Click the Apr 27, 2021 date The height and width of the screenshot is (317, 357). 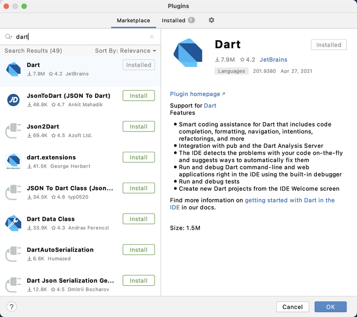pos(296,71)
